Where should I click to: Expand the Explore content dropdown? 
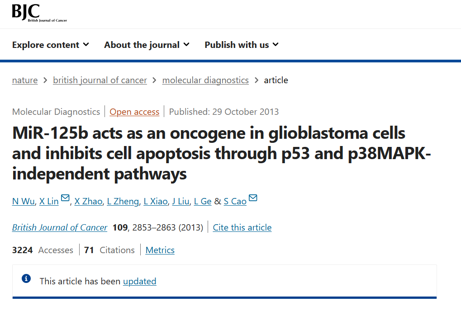(x=51, y=45)
